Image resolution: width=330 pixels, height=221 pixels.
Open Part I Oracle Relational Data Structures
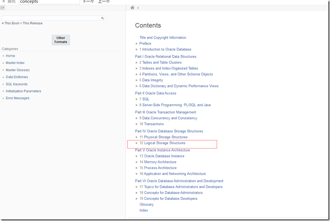click(166, 56)
